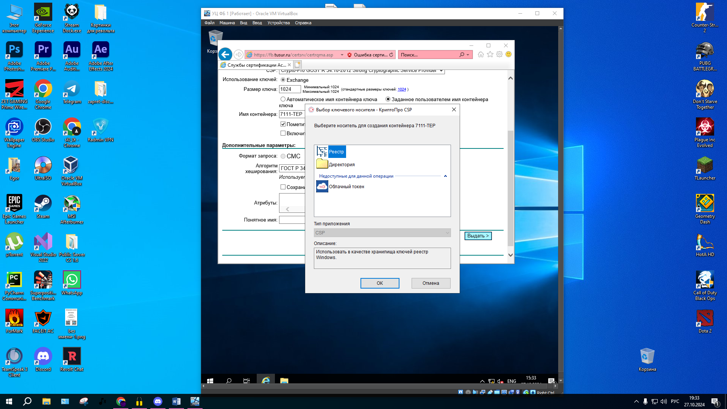Click the Имя контейнера input field
This screenshot has height=409, width=727.
click(x=292, y=114)
